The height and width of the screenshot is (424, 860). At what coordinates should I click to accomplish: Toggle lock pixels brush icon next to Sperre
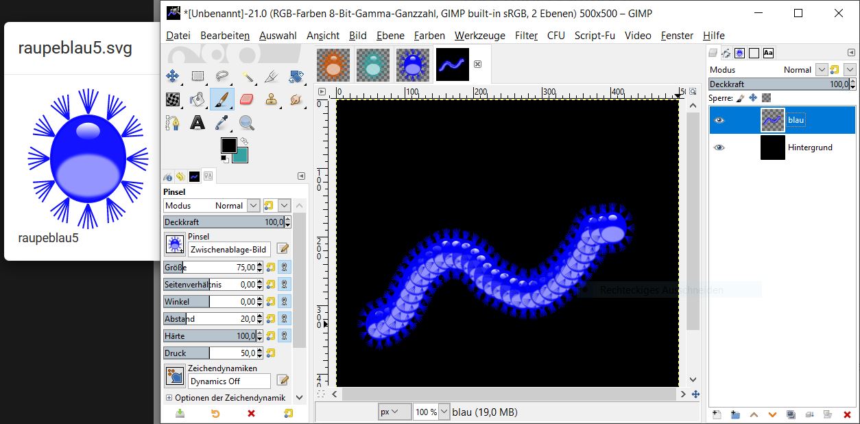(x=740, y=98)
